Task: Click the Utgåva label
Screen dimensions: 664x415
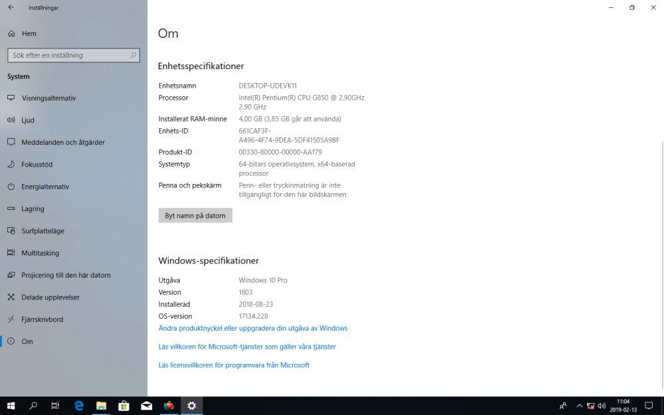Action: click(169, 280)
